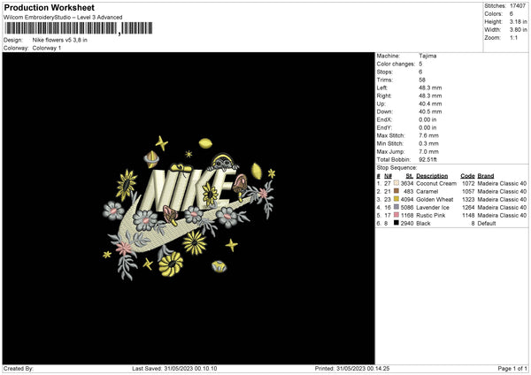Click the Down value '40.5 mm'
Screen dimensions: 531x375
pos(430,111)
